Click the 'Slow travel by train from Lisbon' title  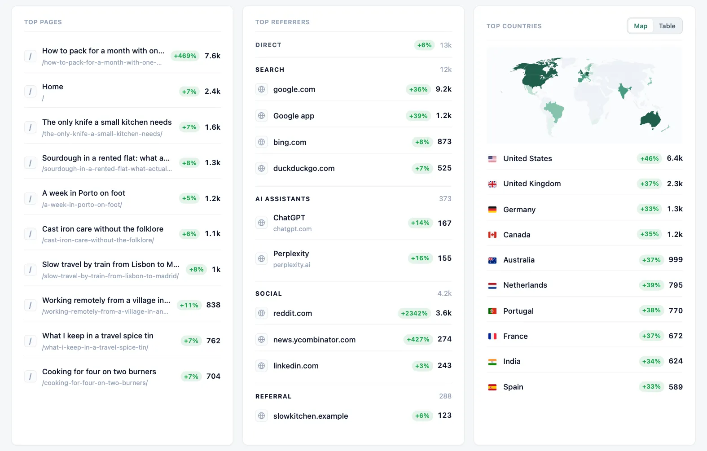pos(111,264)
